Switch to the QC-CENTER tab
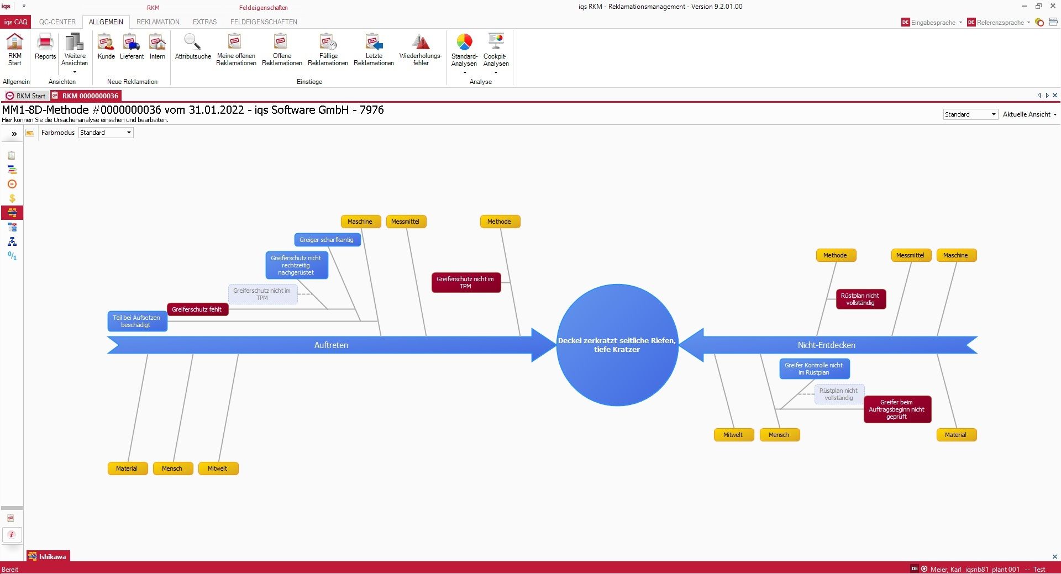1061x574 pixels. pyautogui.click(x=57, y=22)
